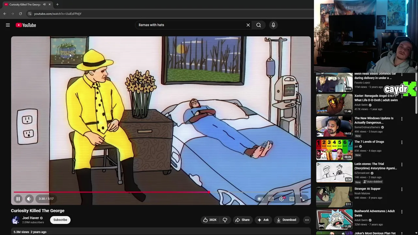Screen dimensions: 418x235
Task: Open Noah Malone channel name
Action: click(x=362, y=194)
